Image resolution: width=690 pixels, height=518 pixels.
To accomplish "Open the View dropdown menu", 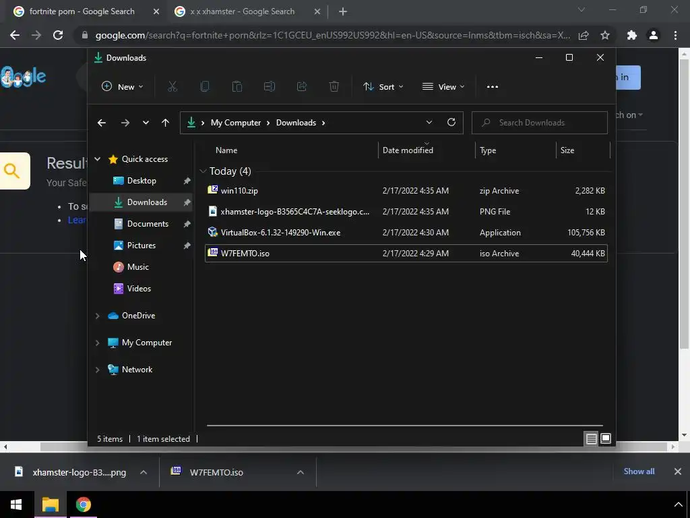I will (x=443, y=87).
